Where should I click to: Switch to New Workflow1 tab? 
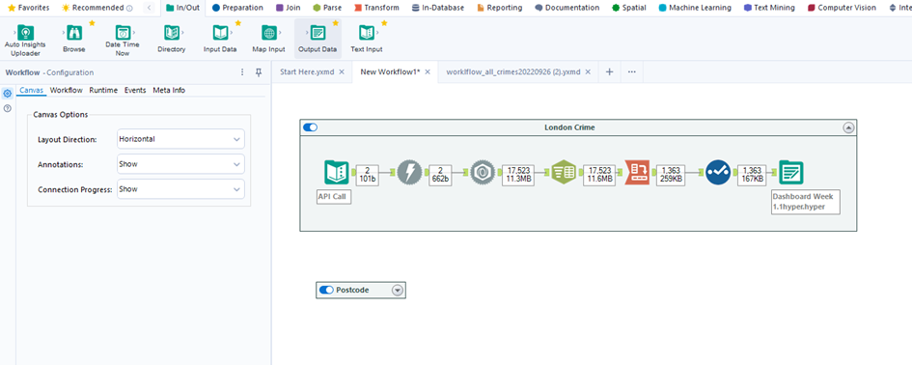(390, 71)
